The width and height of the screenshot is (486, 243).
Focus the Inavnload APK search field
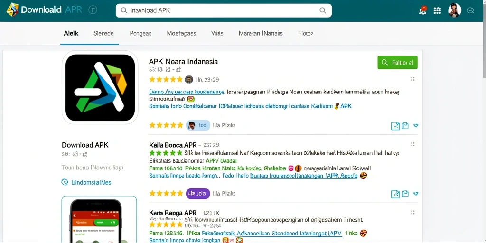pos(224,10)
